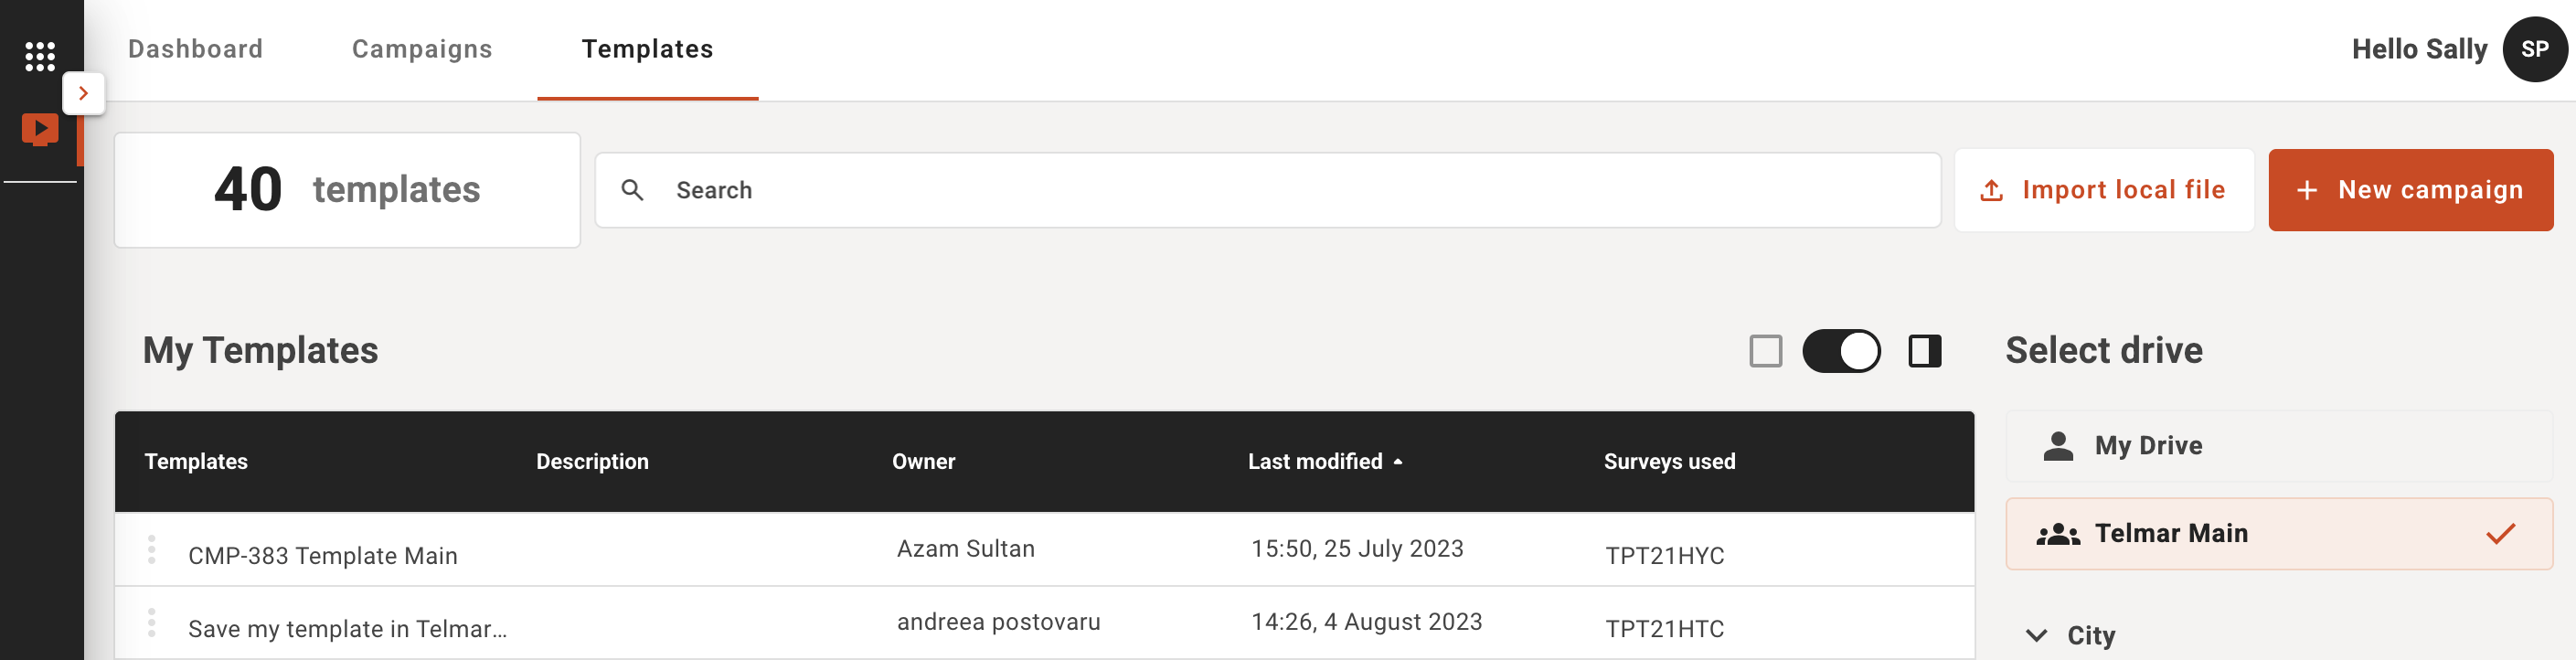Click the New campaign button
This screenshot has height=660, width=2576.
click(x=2410, y=190)
